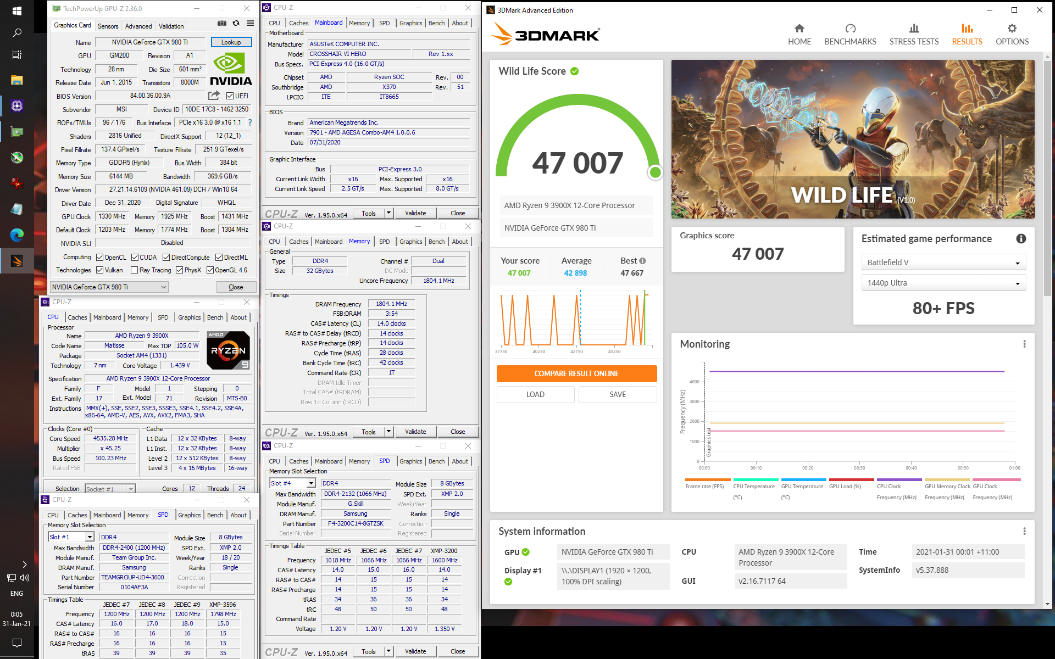Open the GPU-Z green card taskbar icon
The width and height of the screenshot is (1055, 659).
coord(16,132)
